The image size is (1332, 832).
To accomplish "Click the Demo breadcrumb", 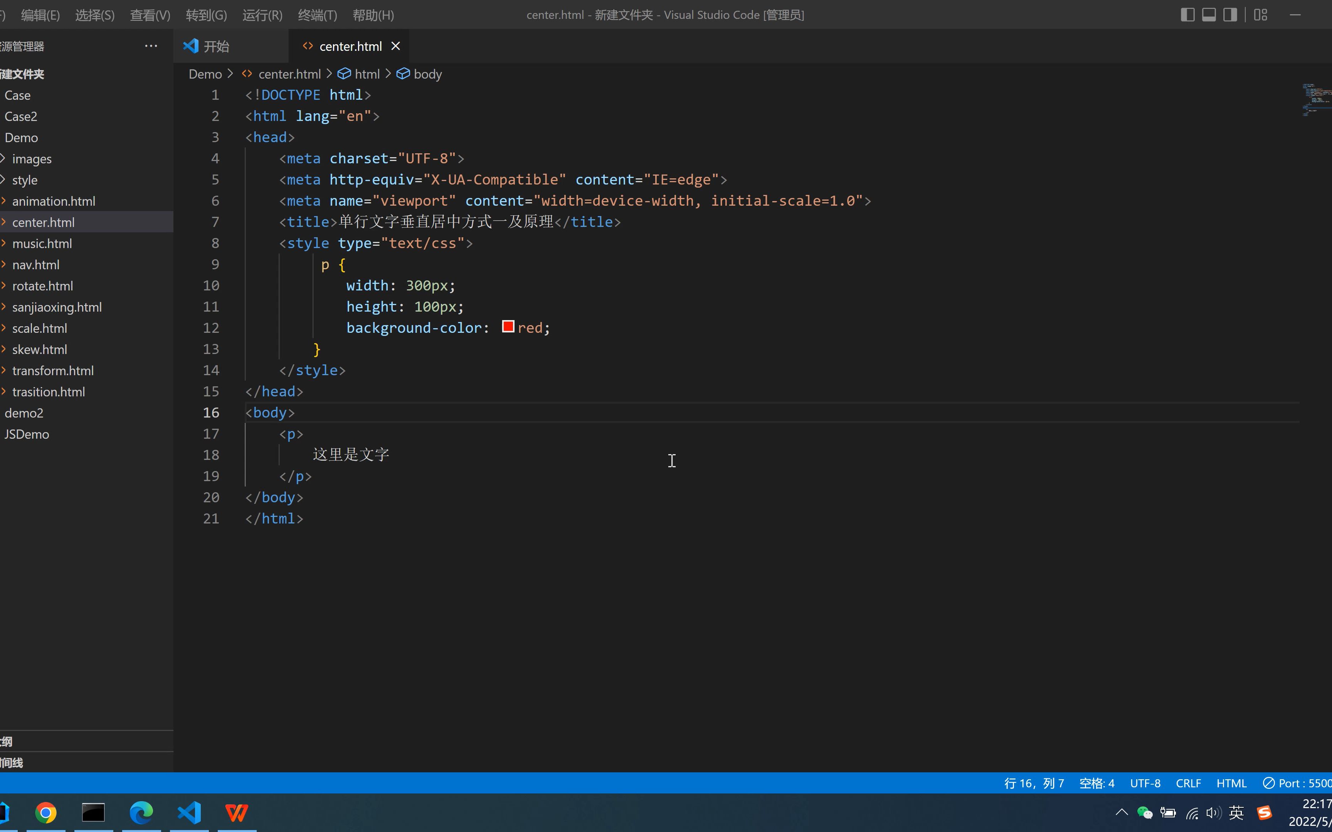I will coord(205,74).
